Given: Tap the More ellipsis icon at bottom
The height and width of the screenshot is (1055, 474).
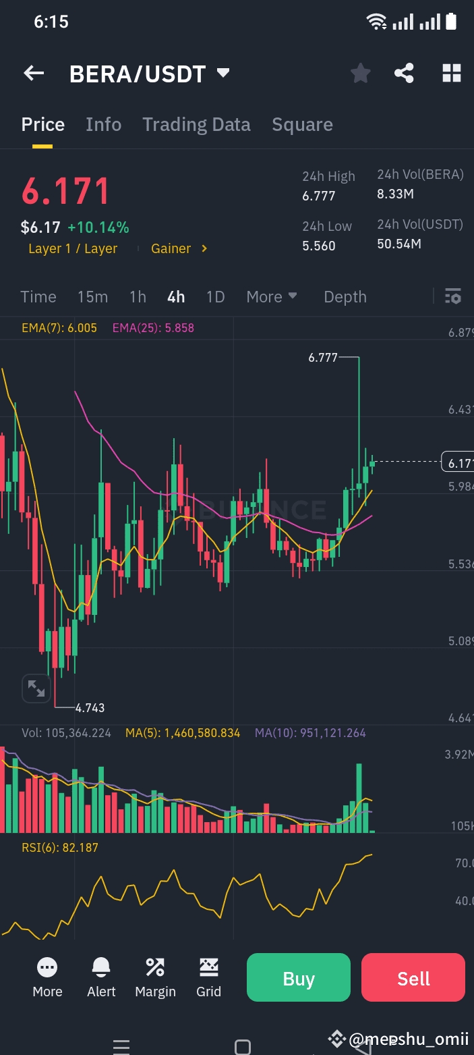Looking at the screenshot, I should [47, 975].
